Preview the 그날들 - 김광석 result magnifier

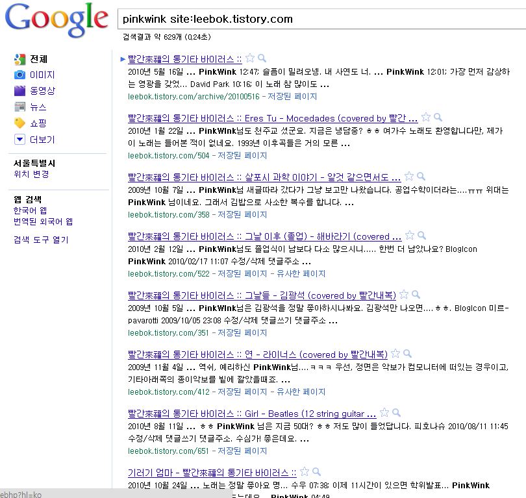click(416, 294)
